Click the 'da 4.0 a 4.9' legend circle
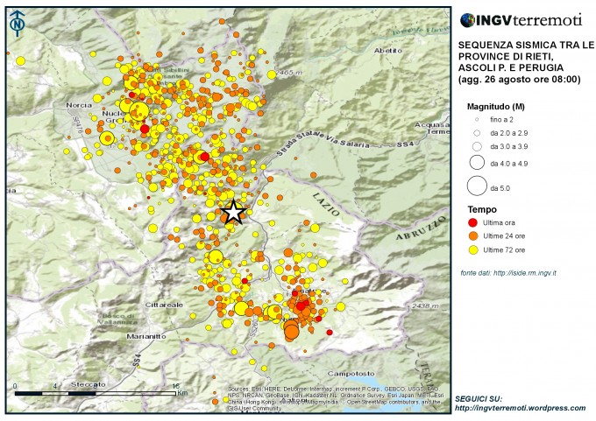Screen dimensions: 596x421 [x=477, y=163]
